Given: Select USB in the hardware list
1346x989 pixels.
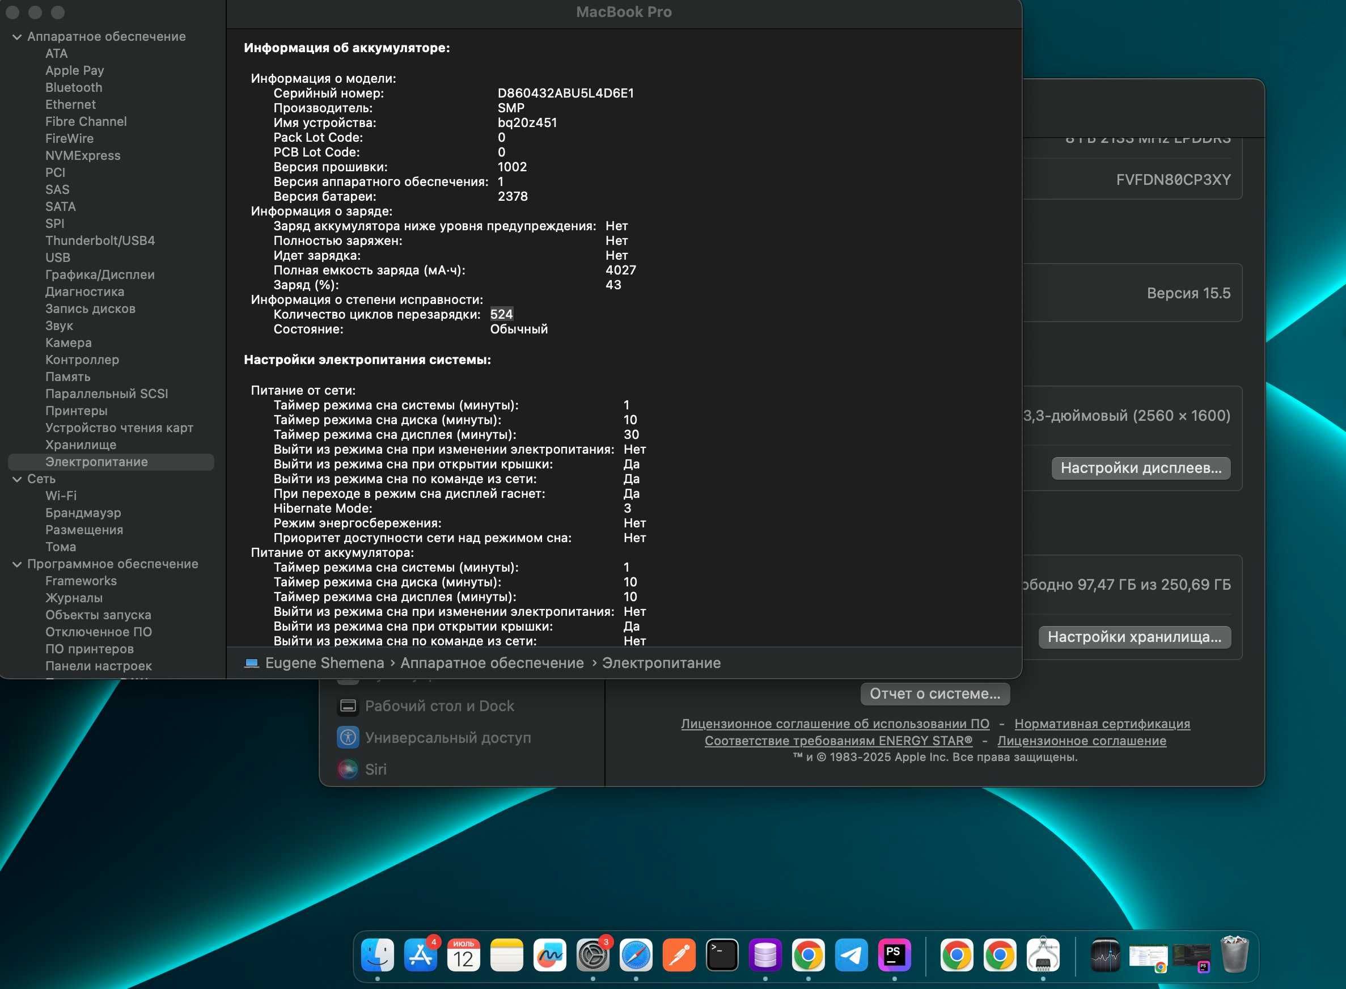Looking at the screenshot, I should point(57,257).
